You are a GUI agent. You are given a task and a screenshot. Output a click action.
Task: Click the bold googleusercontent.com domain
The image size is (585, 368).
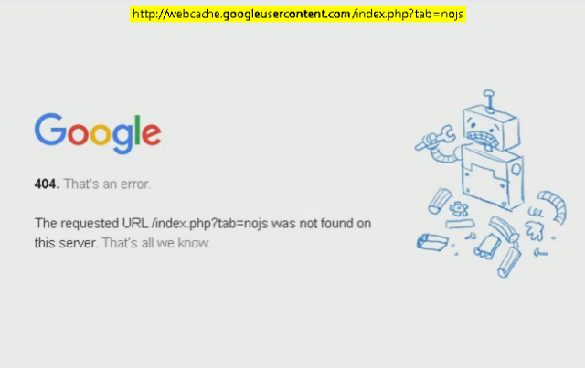pyautogui.click(x=286, y=15)
